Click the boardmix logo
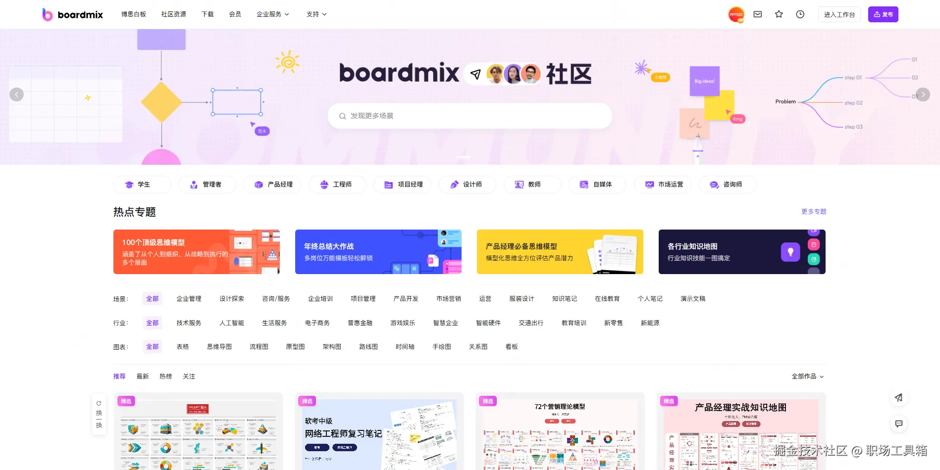The image size is (940, 470). [72, 14]
